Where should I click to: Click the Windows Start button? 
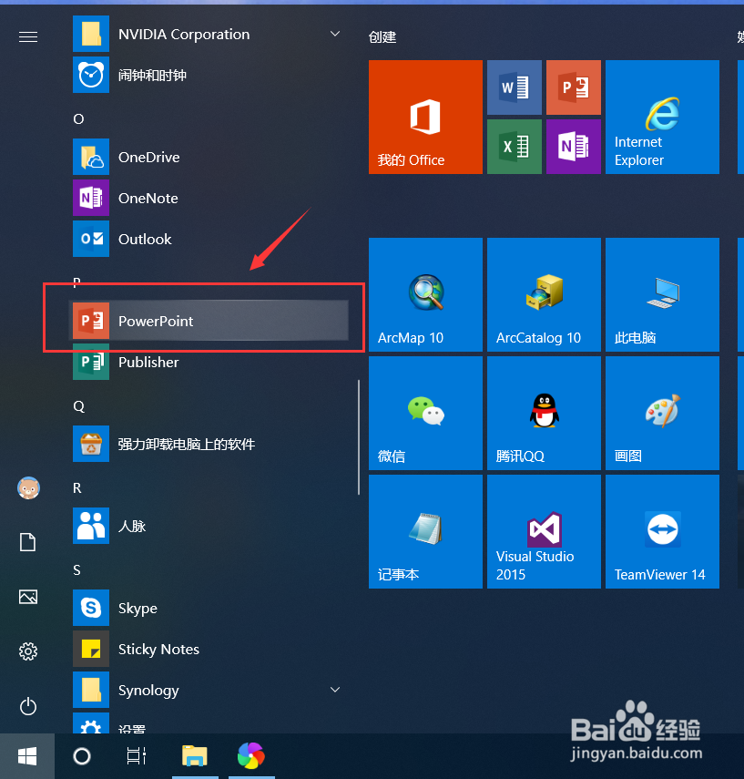coord(27,756)
